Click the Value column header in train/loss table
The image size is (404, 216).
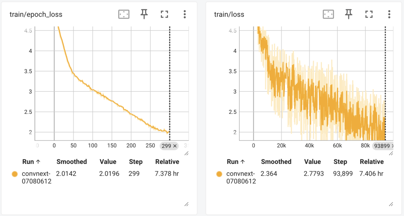[312, 162]
